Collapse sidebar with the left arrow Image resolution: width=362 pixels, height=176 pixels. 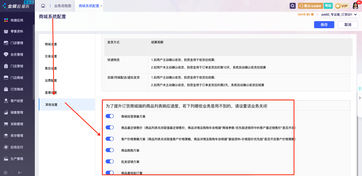20,173
